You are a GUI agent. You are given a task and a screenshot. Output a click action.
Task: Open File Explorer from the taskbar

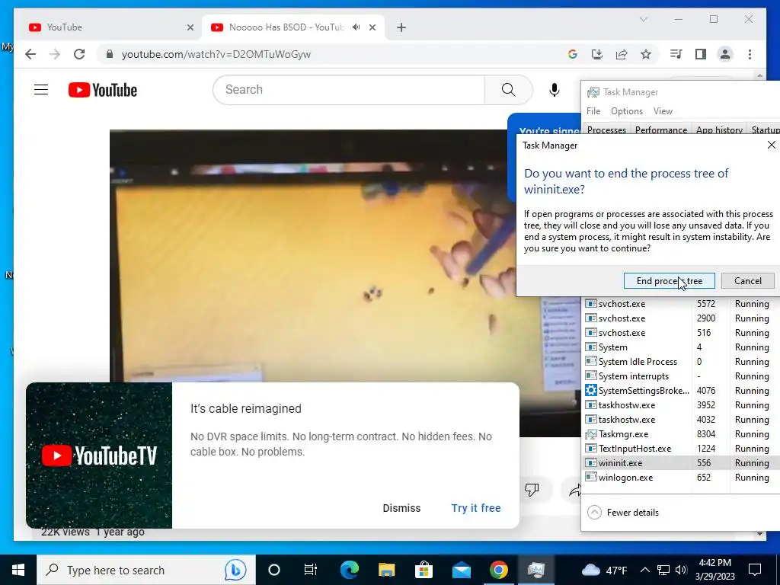pos(386,570)
